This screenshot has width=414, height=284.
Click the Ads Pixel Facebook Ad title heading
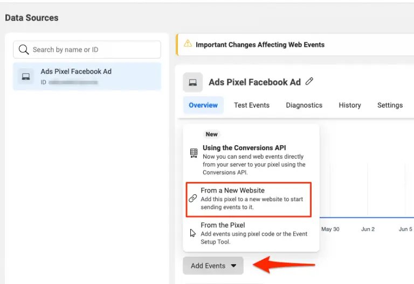click(x=254, y=82)
